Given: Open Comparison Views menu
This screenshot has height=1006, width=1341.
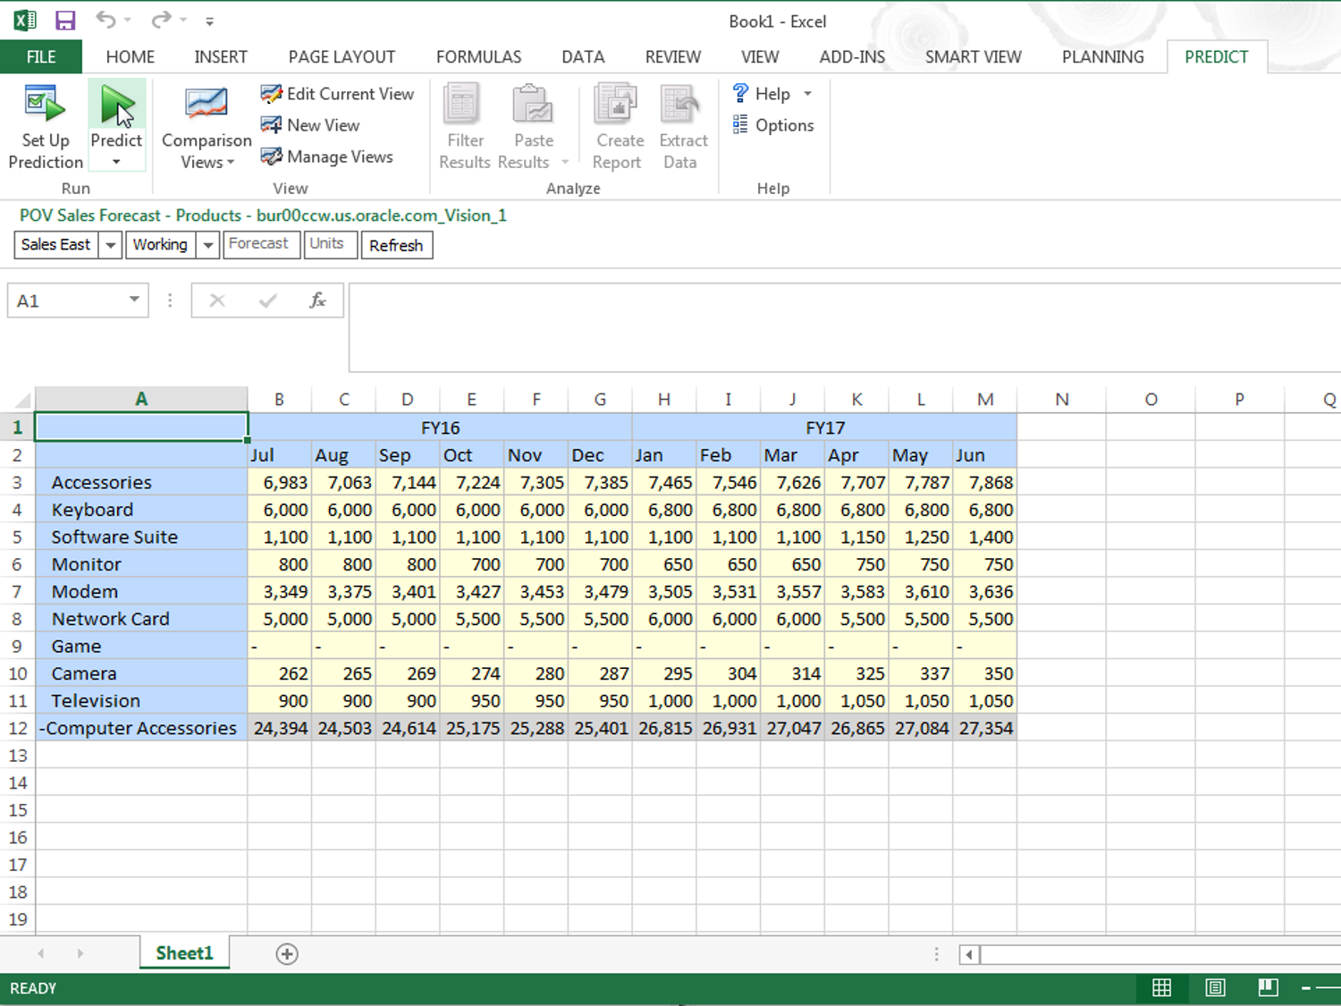Looking at the screenshot, I should [x=207, y=128].
